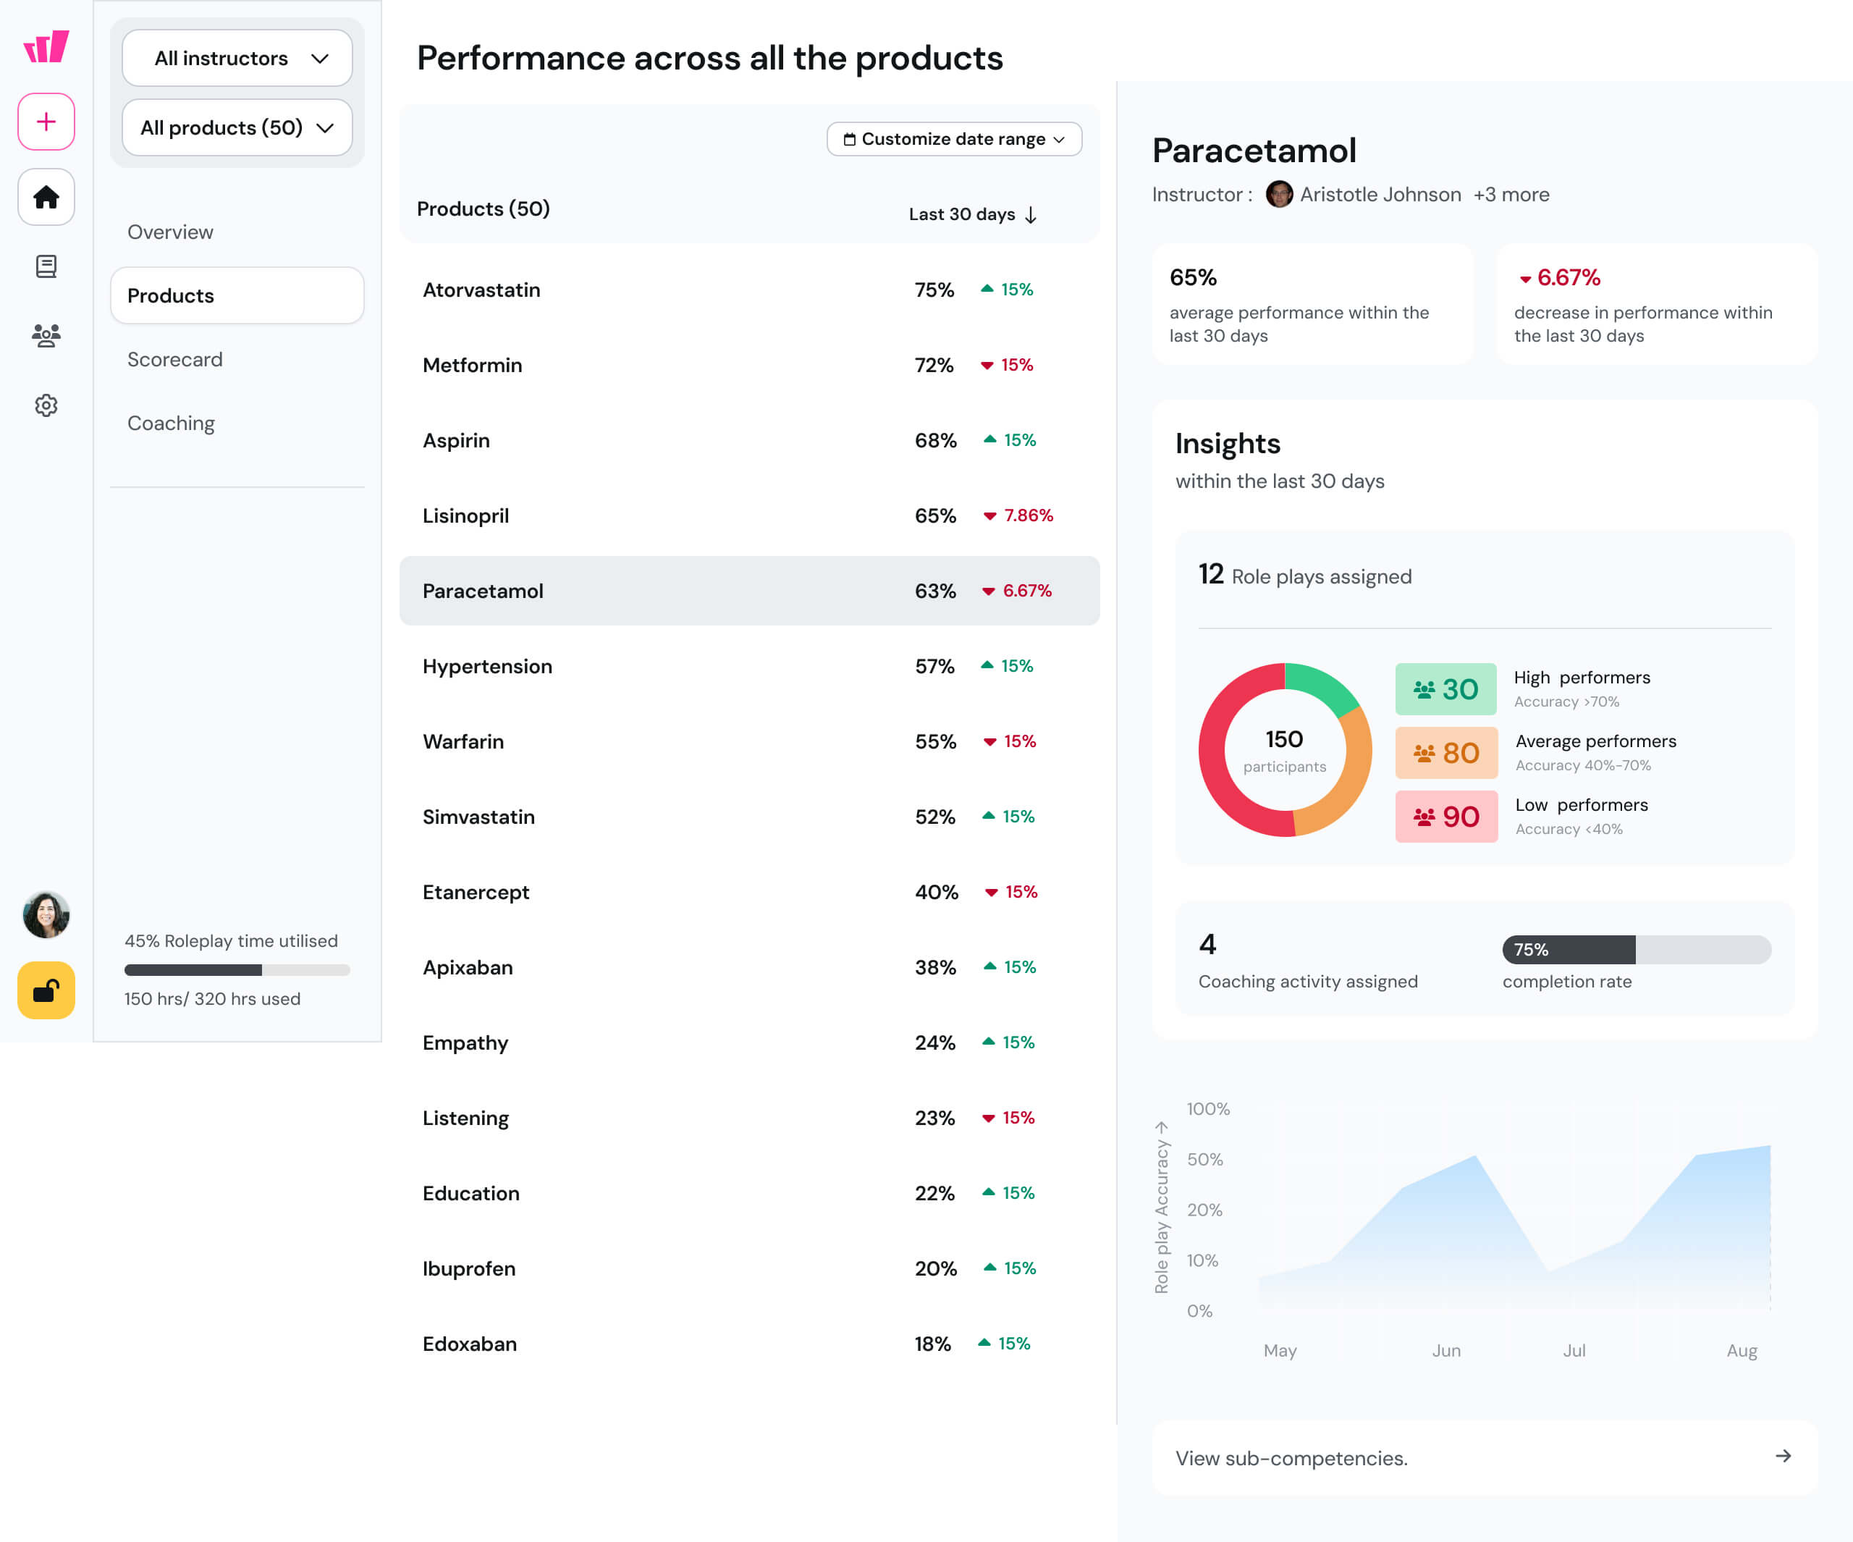Click the pink plus add button
Image resolution: width=1853 pixels, height=1542 pixels.
46,122
